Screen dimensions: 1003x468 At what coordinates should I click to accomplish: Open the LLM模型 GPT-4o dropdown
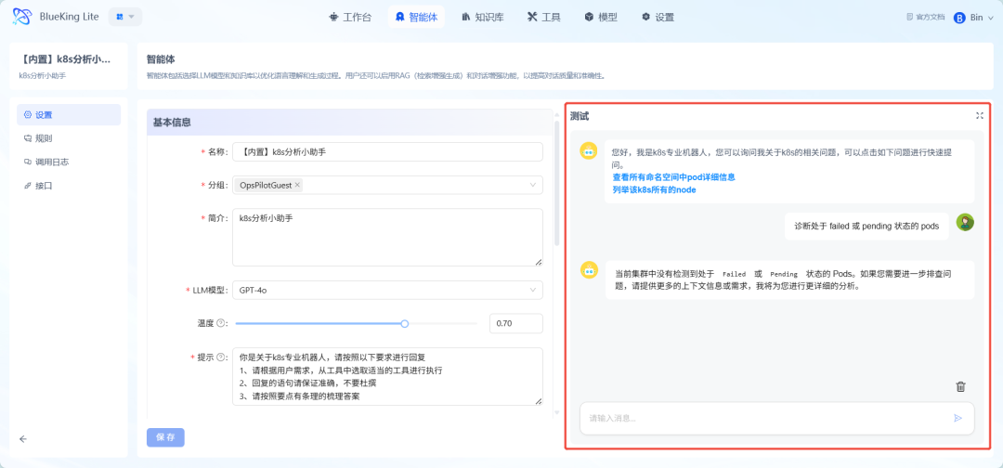[386, 291]
